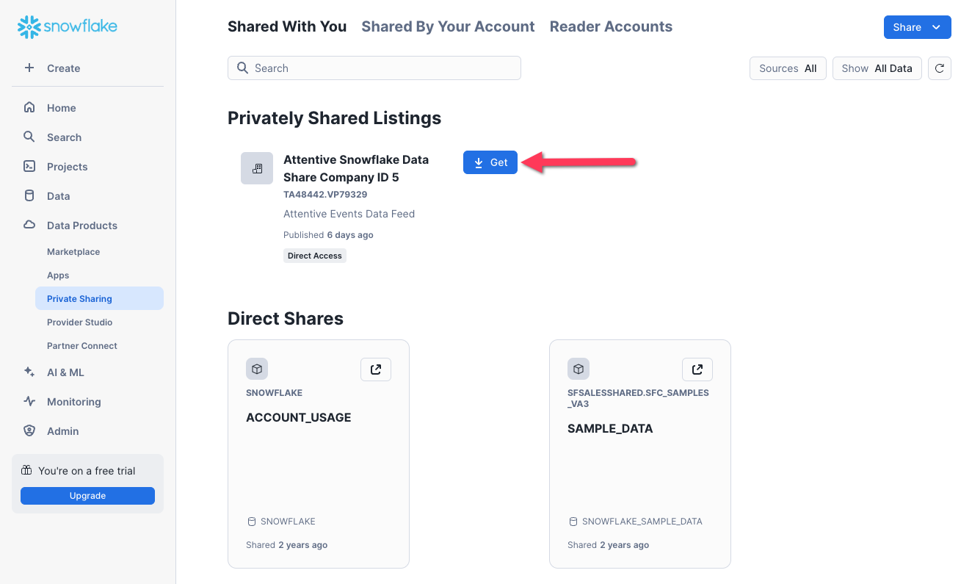Click the Upgrade button

(x=87, y=496)
